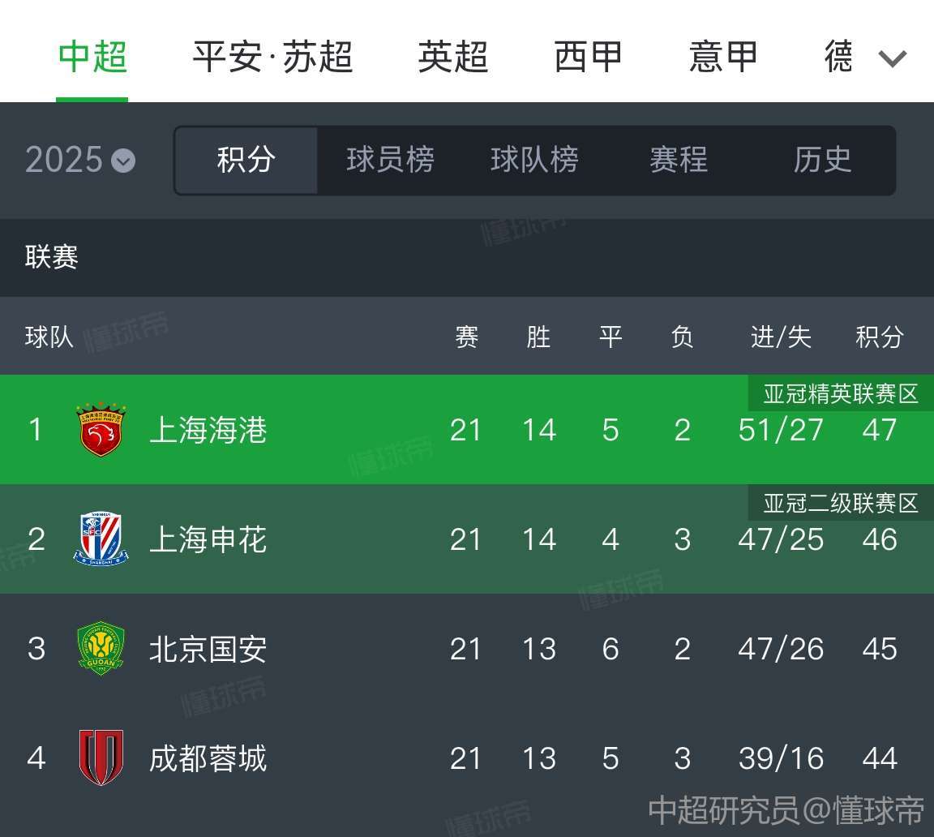Select the 英超 league tab
This screenshot has height=837, width=934.
452,58
